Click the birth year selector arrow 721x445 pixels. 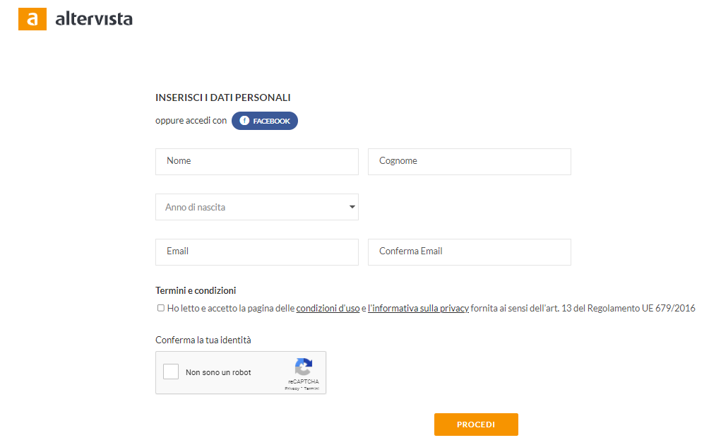pyautogui.click(x=352, y=207)
